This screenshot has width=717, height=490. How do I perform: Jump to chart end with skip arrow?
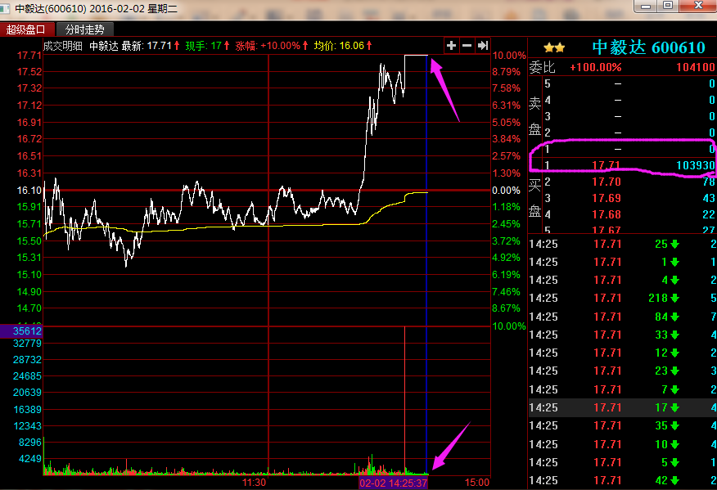[483, 46]
